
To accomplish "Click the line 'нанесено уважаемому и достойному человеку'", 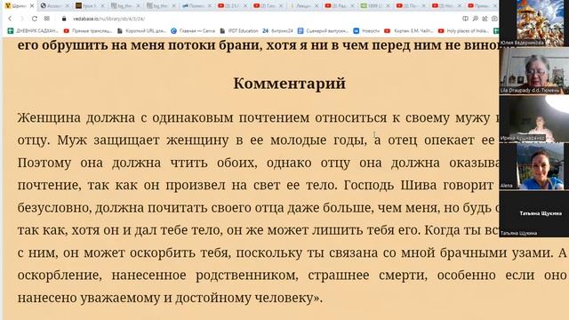I will pyautogui.click(x=169, y=298).
